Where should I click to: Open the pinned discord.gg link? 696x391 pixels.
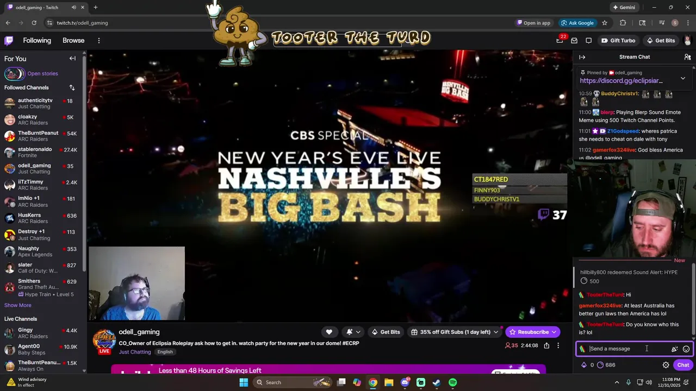[x=621, y=81]
